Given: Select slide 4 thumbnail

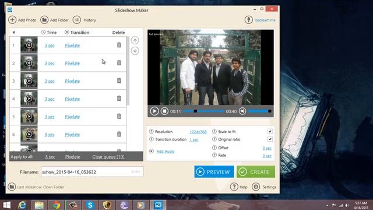Looking at the screenshot, I should tap(29, 99).
